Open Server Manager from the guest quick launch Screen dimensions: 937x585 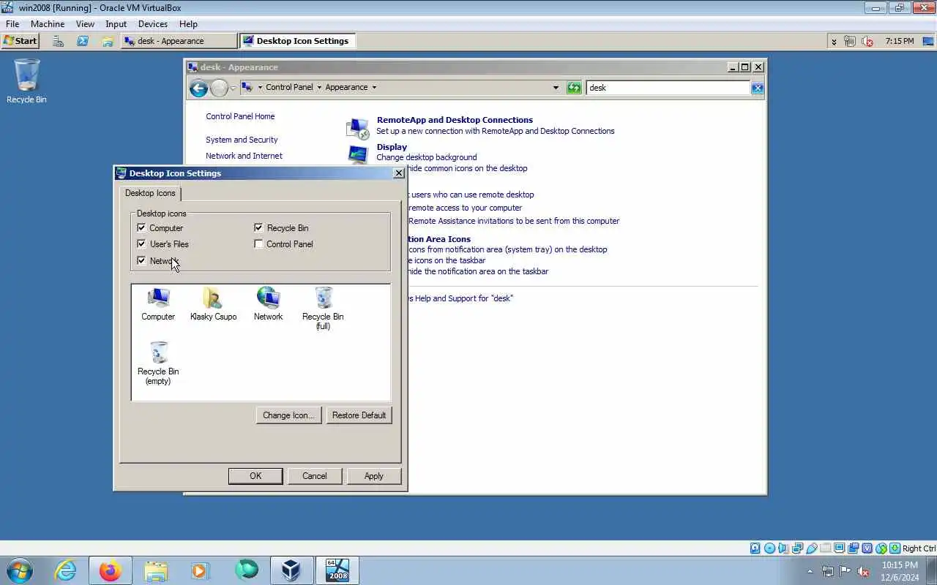pyautogui.click(x=58, y=41)
